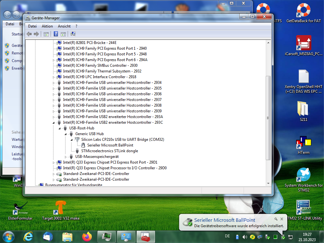Click the network tray icon
This screenshot has width=324, height=243.
click(290, 237)
